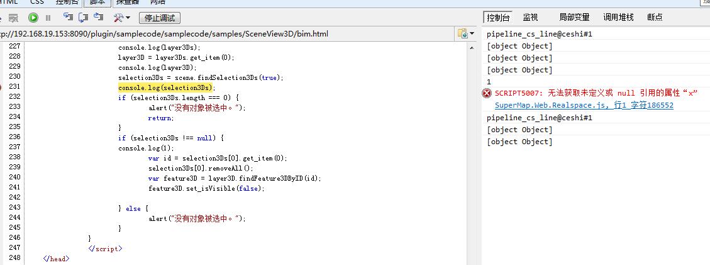Click the 'console.log(layer3Ds);' line 227

pos(159,47)
